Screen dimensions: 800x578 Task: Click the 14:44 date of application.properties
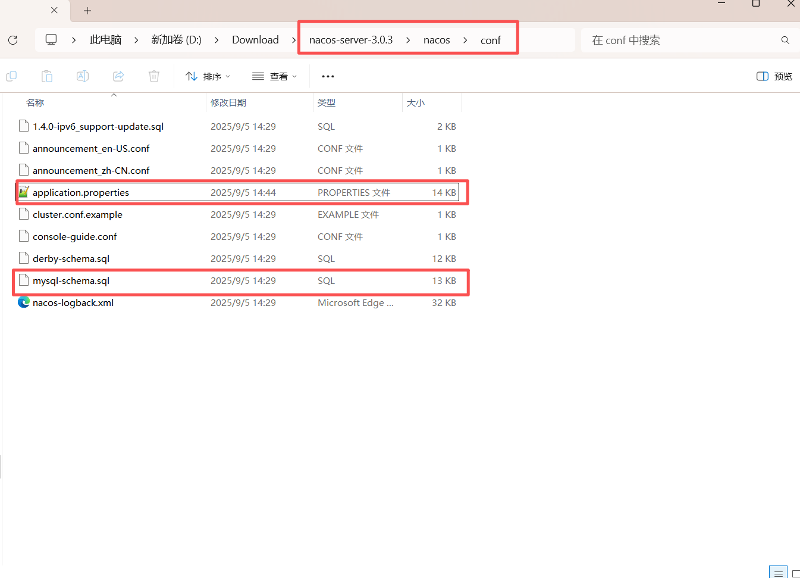(x=243, y=192)
